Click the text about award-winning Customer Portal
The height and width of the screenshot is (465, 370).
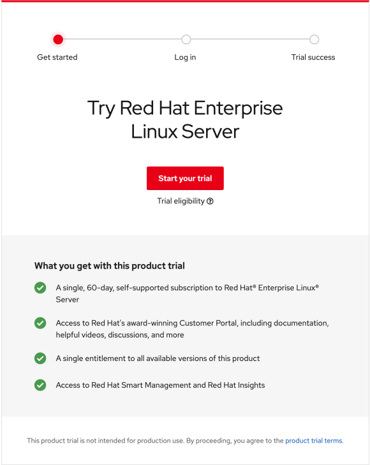pos(193,329)
